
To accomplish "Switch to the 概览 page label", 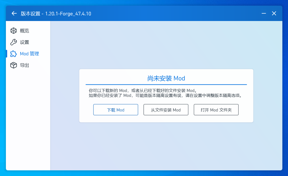I will click(x=25, y=31).
